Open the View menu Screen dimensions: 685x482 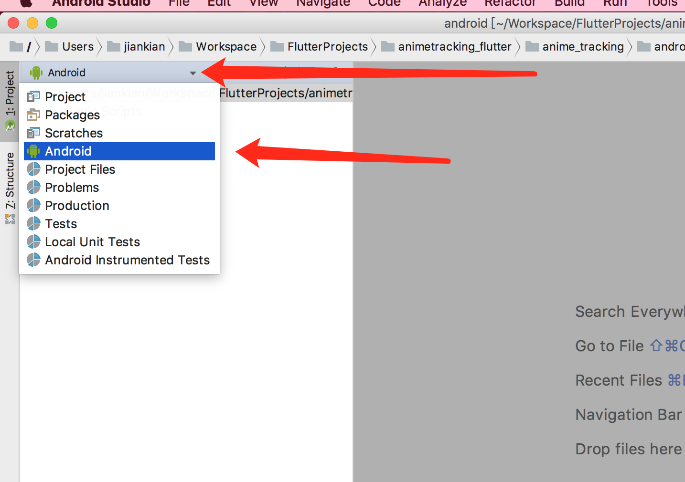[x=264, y=3]
